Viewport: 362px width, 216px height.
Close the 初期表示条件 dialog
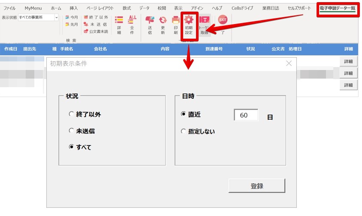click(289, 64)
